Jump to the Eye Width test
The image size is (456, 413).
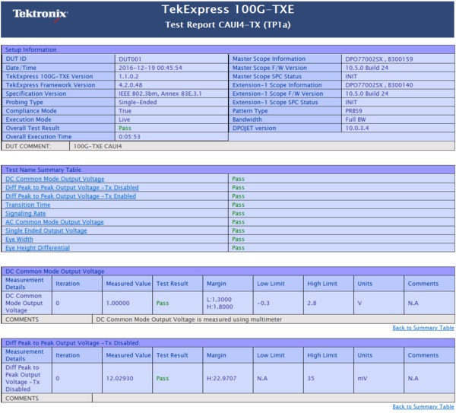pos(19,240)
